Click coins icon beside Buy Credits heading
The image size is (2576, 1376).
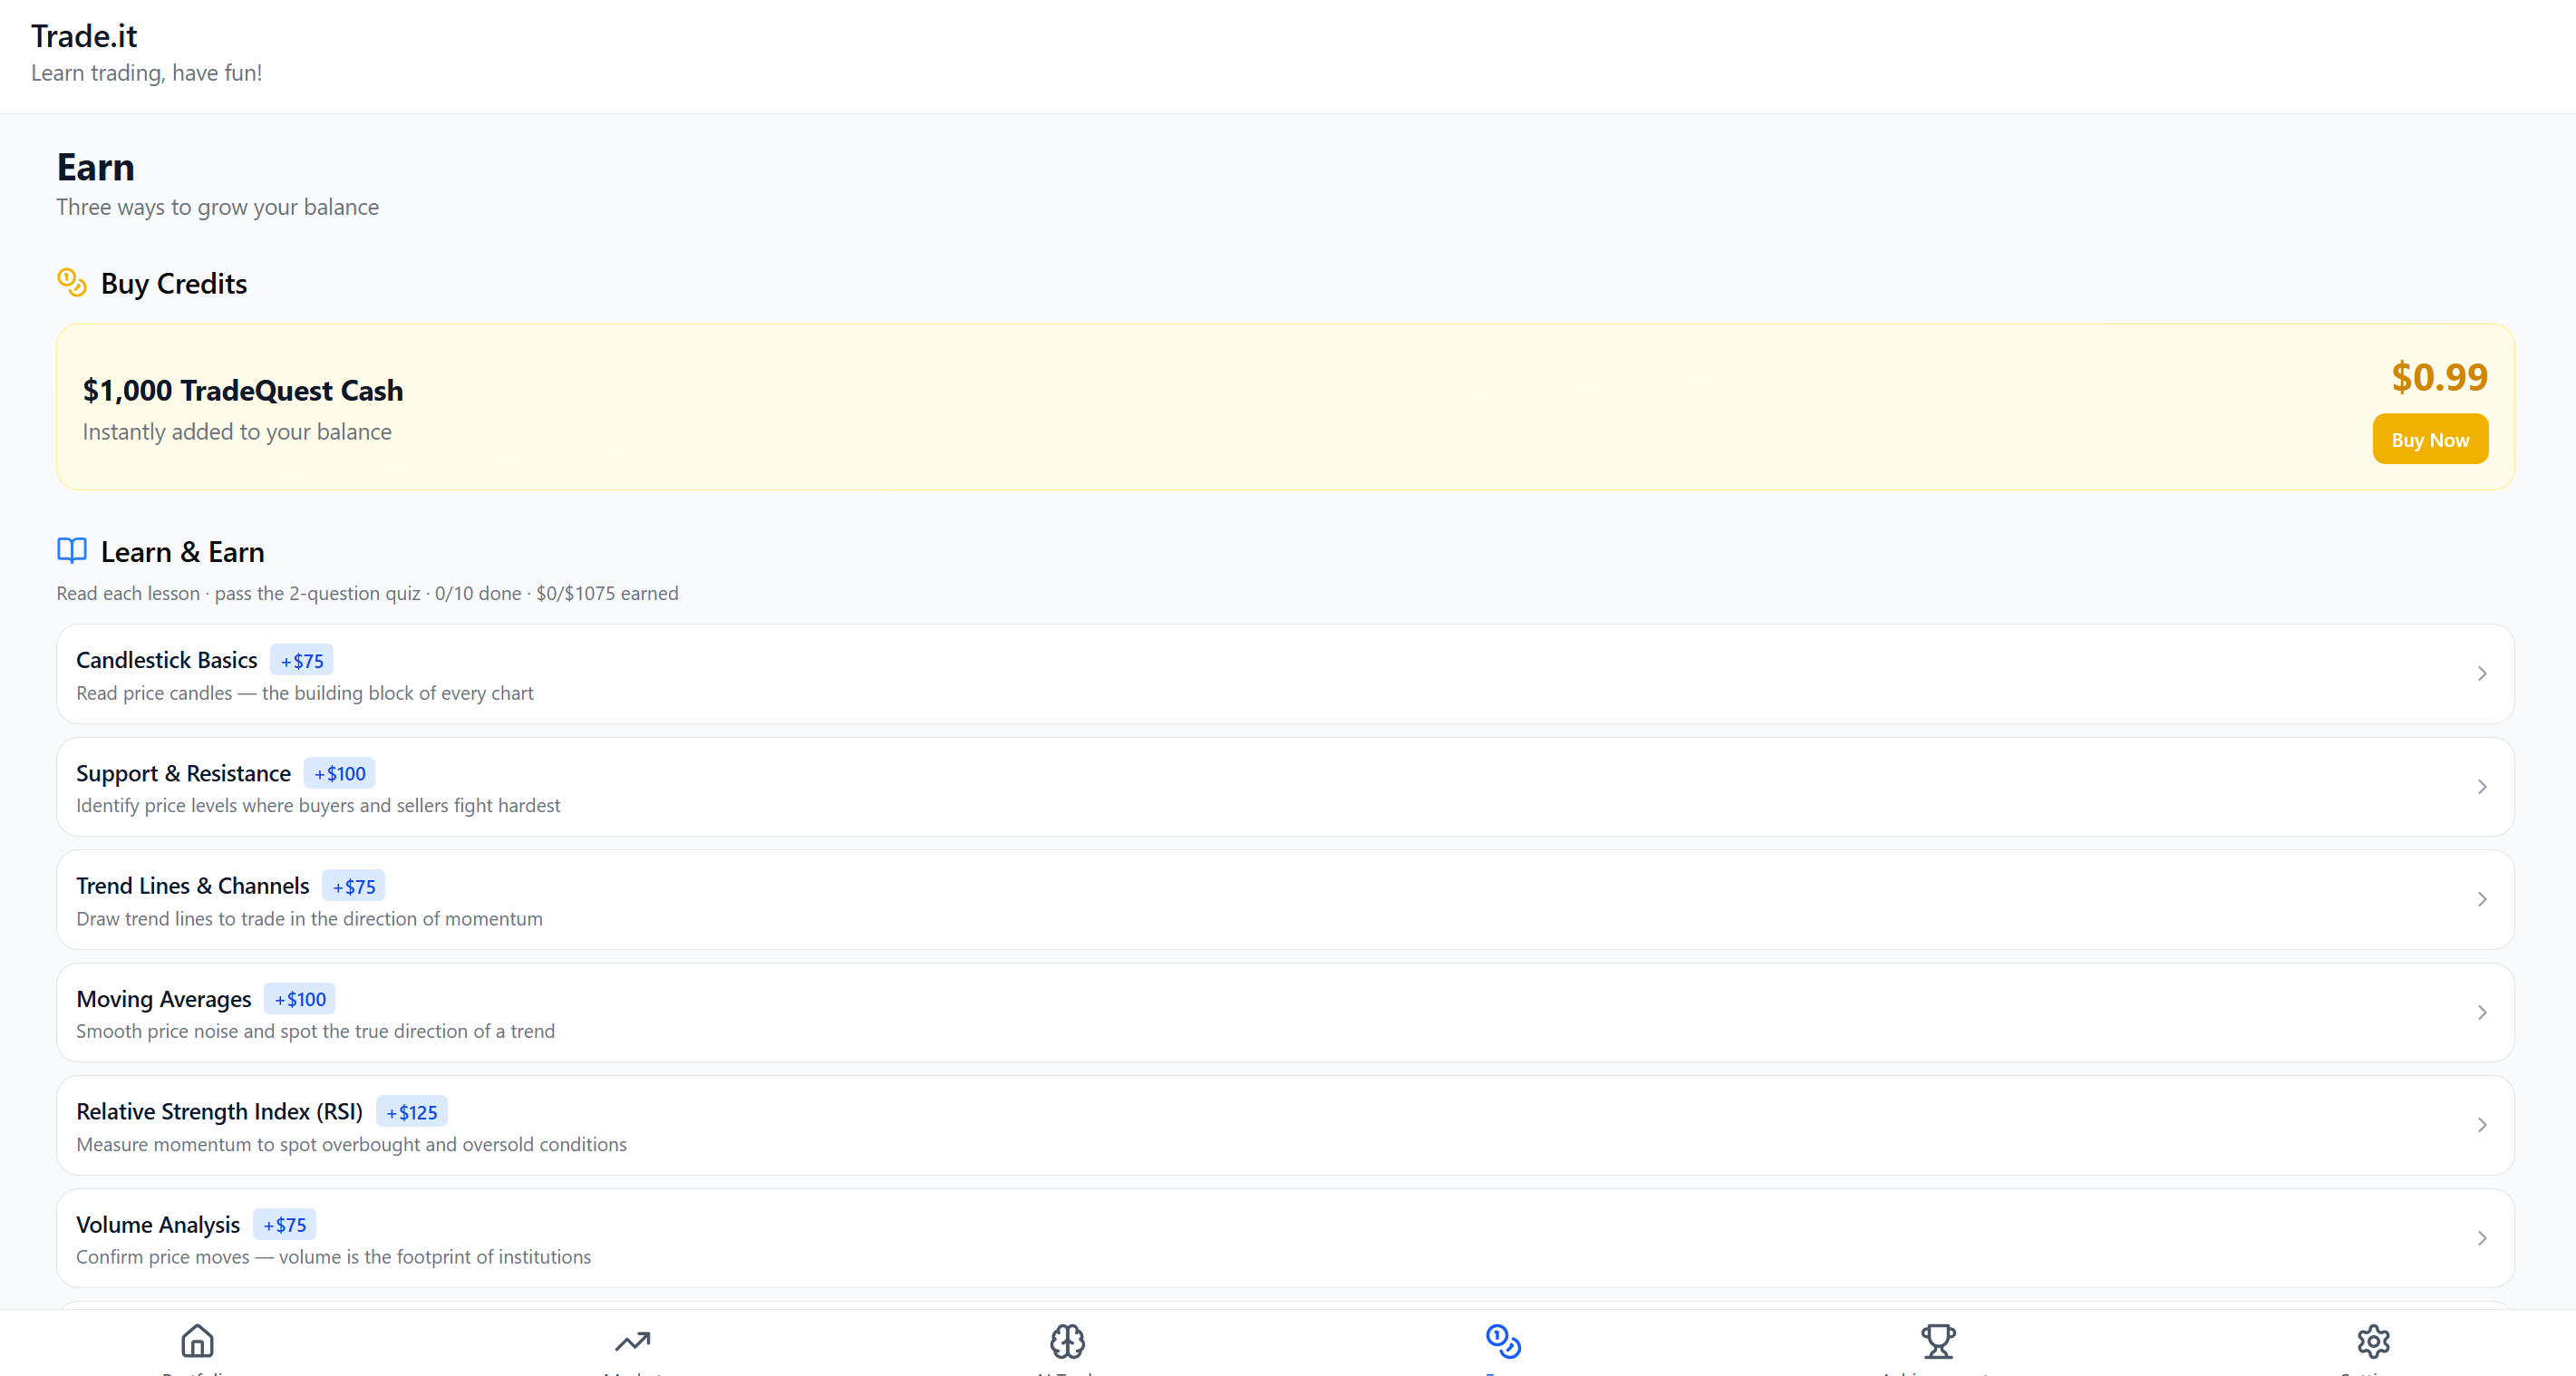[71, 283]
